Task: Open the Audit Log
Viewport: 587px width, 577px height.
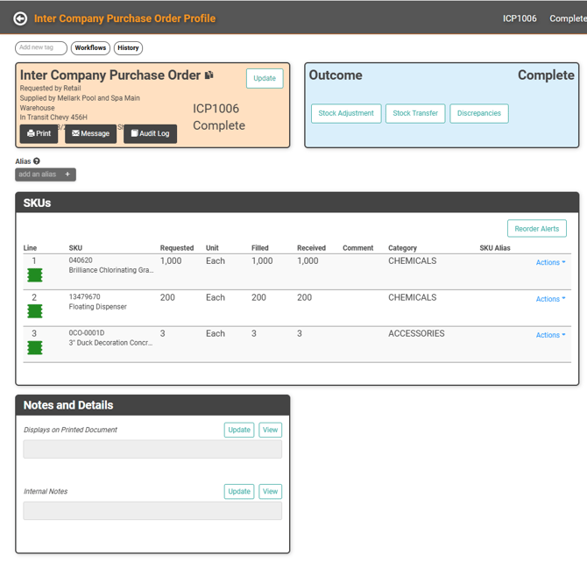Action: click(150, 134)
